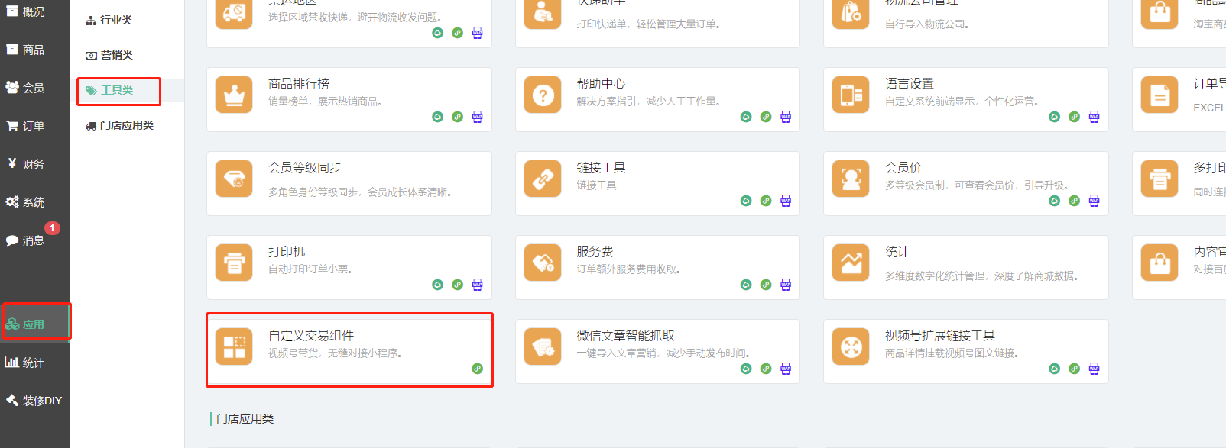Click the WAP badge on 打印机 card

click(477, 285)
